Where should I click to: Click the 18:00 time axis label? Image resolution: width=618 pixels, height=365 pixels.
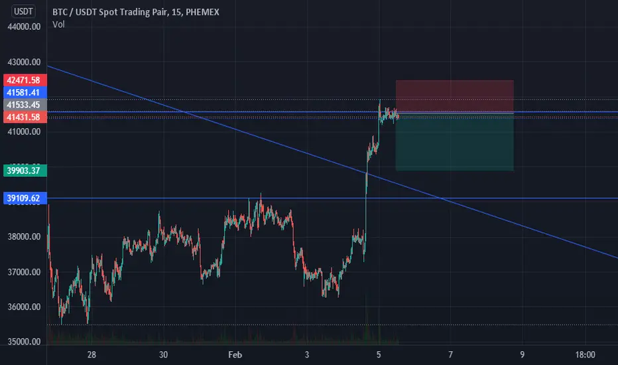[585, 355]
